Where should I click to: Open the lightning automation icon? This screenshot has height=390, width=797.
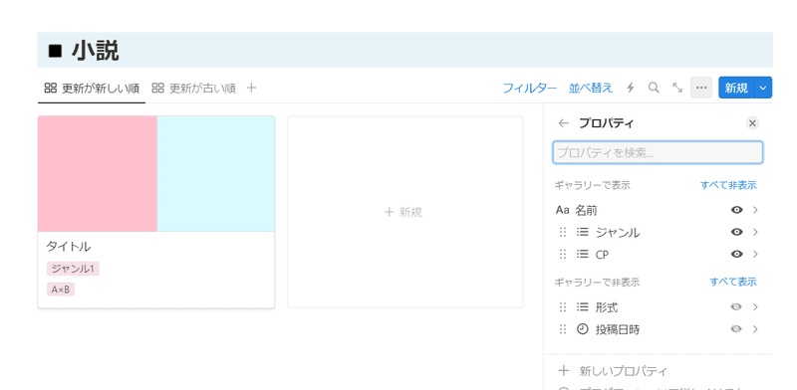coord(631,88)
